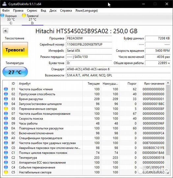The height and width of the screenshot is (178, 173).
Task: Click the yellow status orb for disk D:
Action: pyautogui.click(x=24, y=15)
